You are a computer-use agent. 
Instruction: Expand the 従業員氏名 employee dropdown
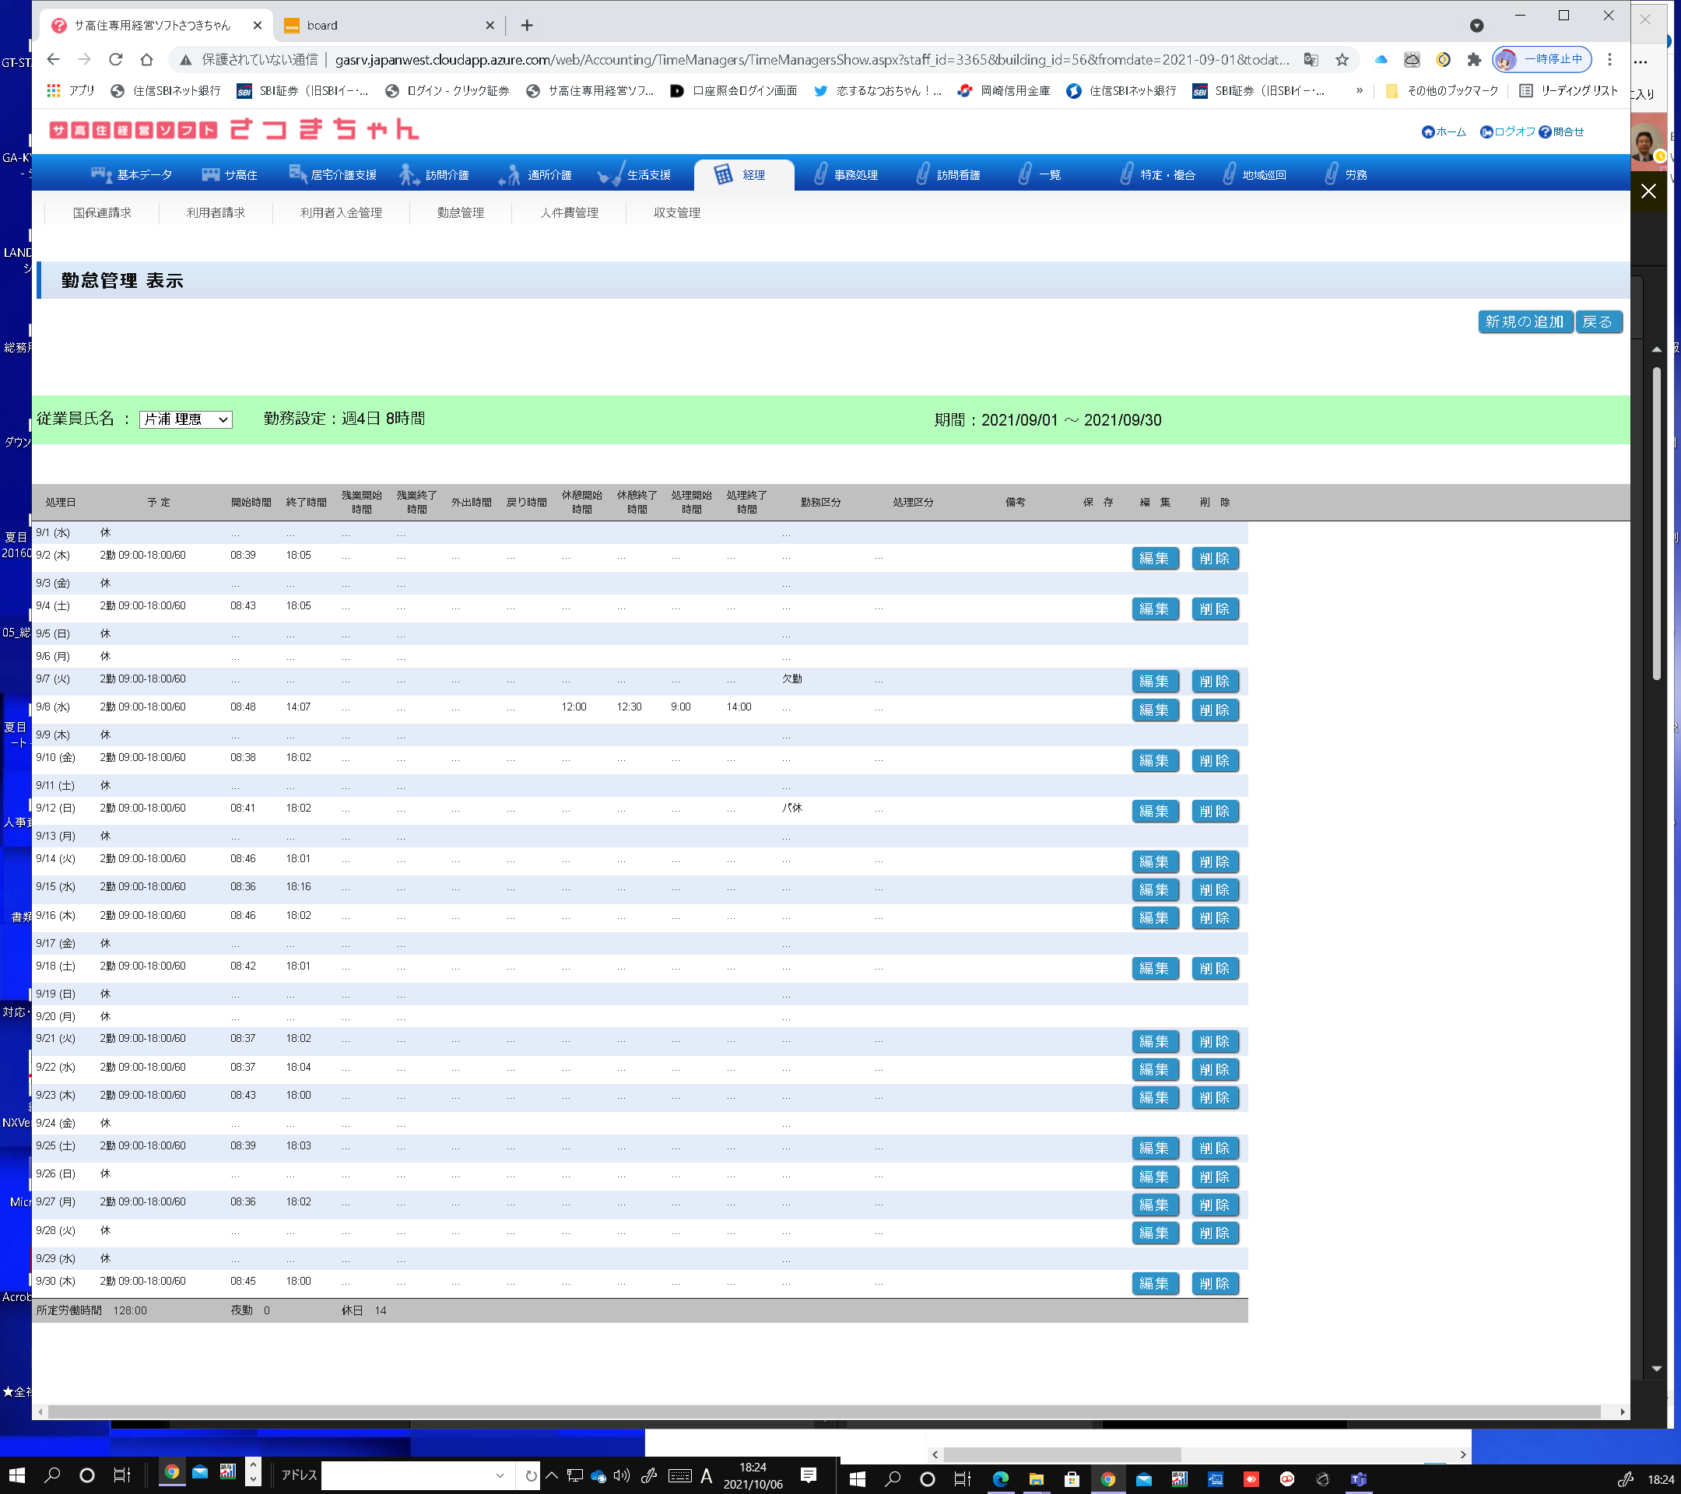tap(186, 419)
